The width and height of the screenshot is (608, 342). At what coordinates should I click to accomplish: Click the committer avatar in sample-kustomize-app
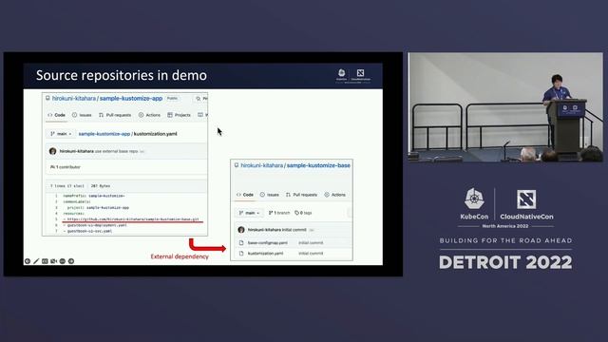53,151
